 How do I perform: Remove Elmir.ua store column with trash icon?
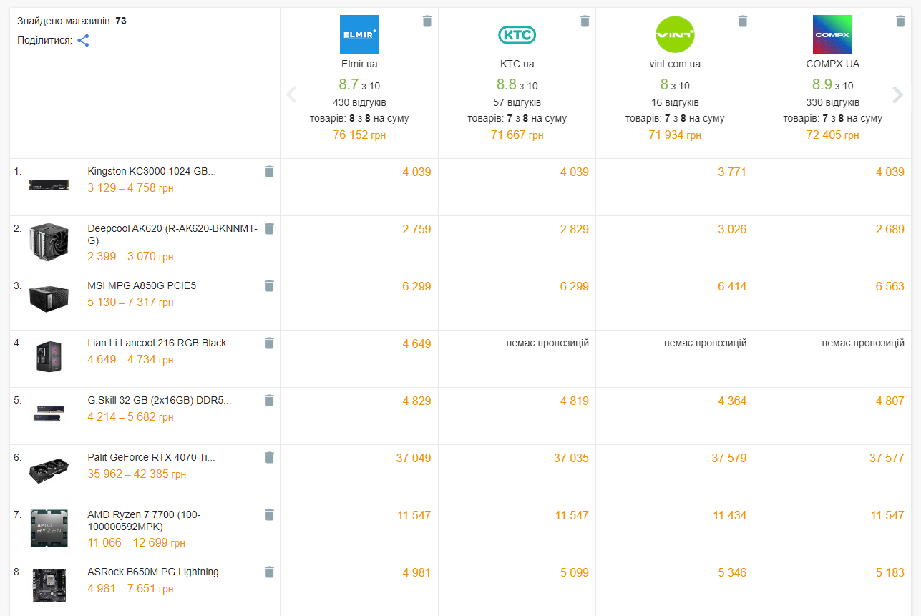tap(427, 21)
